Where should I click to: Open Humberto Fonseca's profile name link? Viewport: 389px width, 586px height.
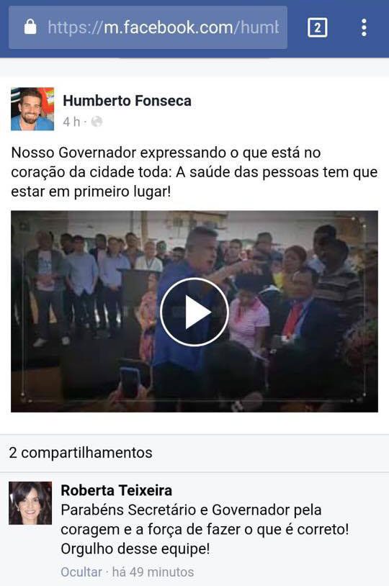click(128, 101)
